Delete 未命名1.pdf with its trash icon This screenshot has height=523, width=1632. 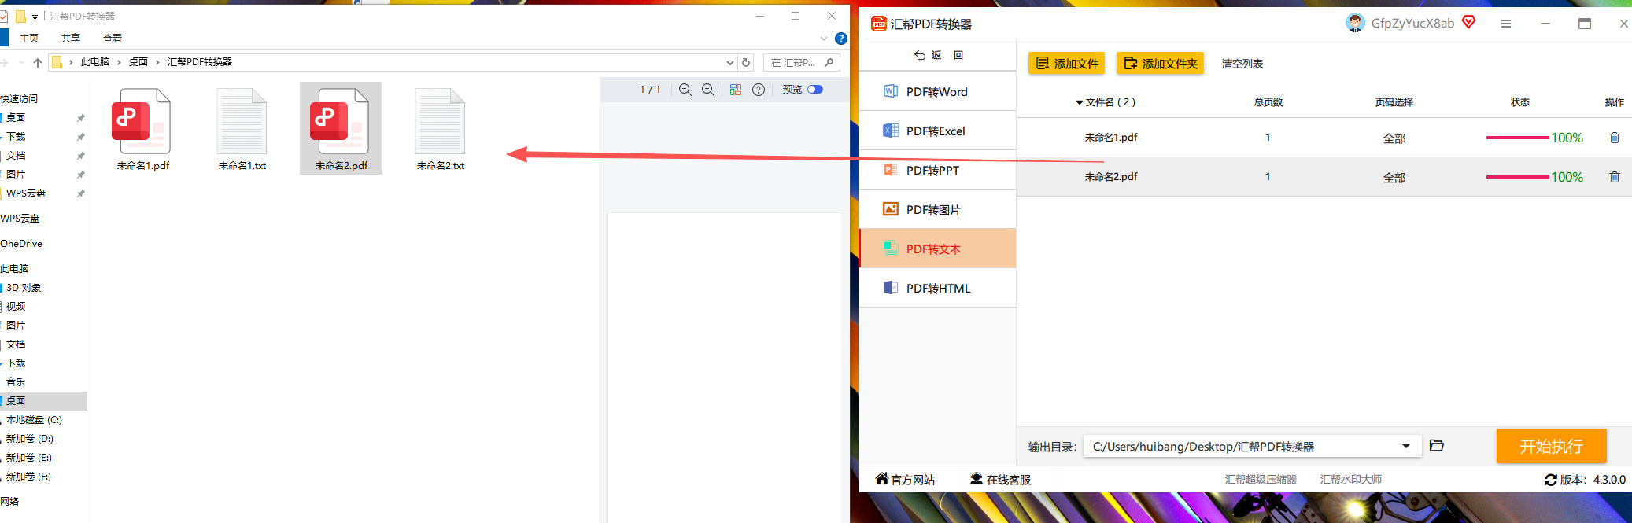point(1615,138)
